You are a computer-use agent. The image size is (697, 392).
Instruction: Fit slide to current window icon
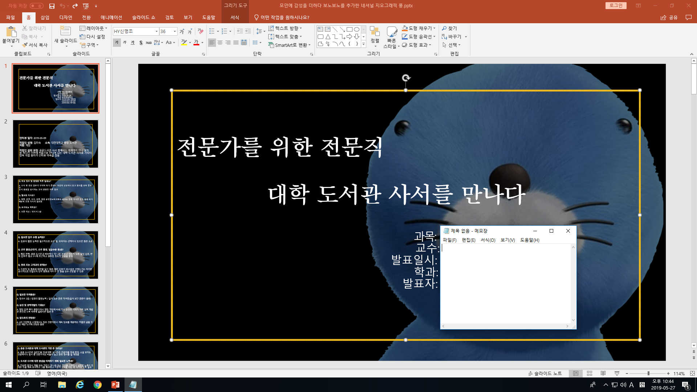tap(692, 373)
